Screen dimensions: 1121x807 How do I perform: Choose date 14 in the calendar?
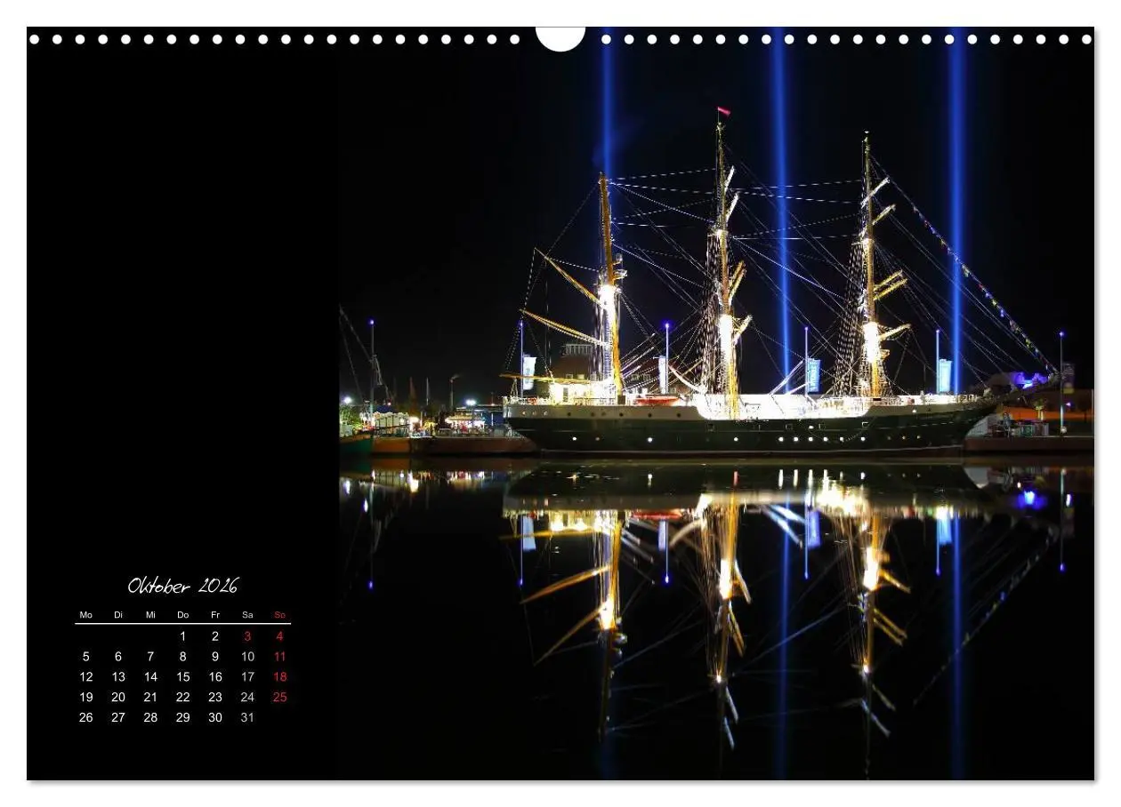click(150, 677)
